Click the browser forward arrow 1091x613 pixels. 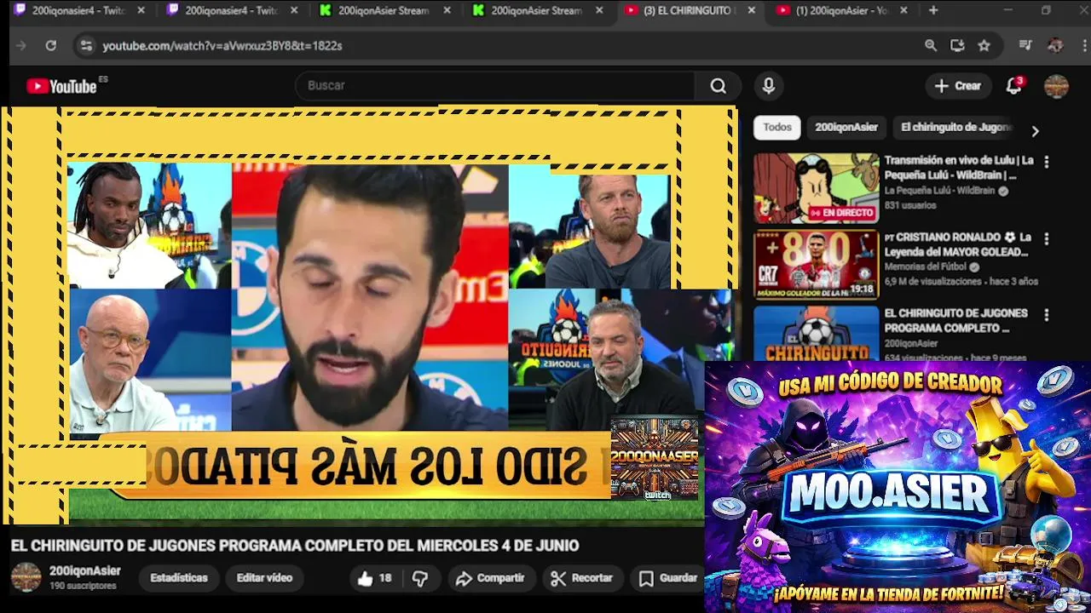[21, 46]
